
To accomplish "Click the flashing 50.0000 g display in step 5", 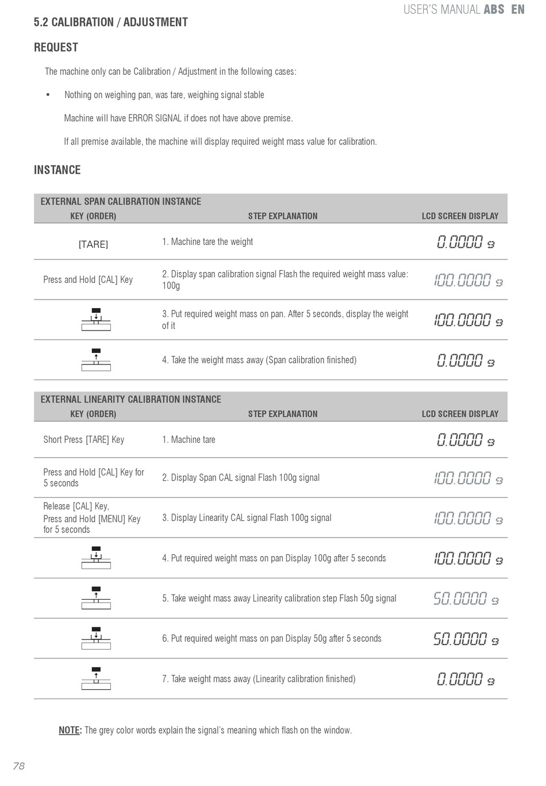I will (466, 599).
